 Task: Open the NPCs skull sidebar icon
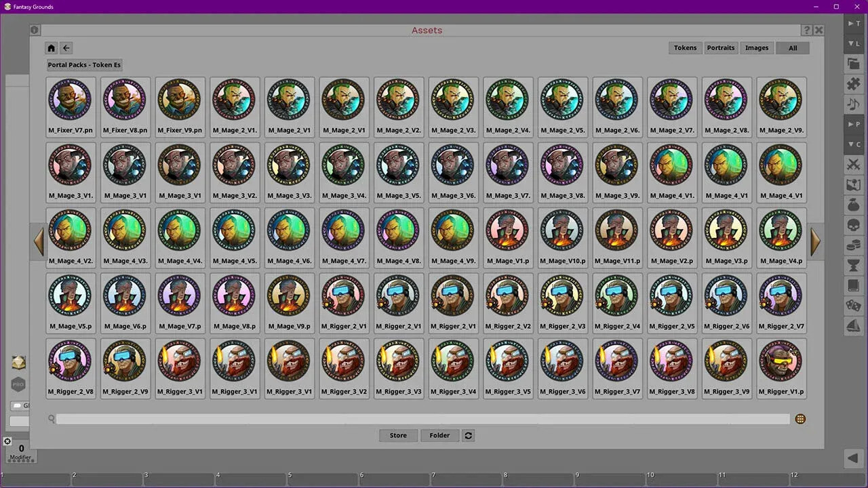853,225
